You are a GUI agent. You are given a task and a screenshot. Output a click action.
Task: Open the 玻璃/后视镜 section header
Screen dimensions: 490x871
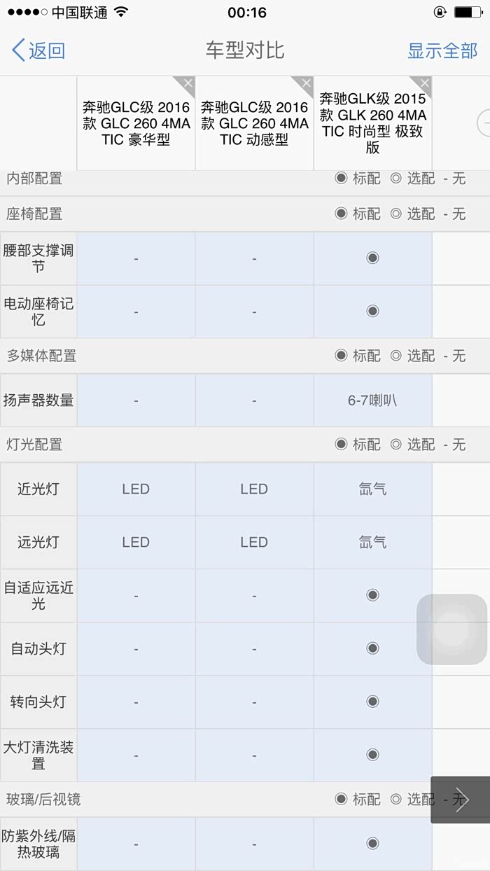pos(44,799)
